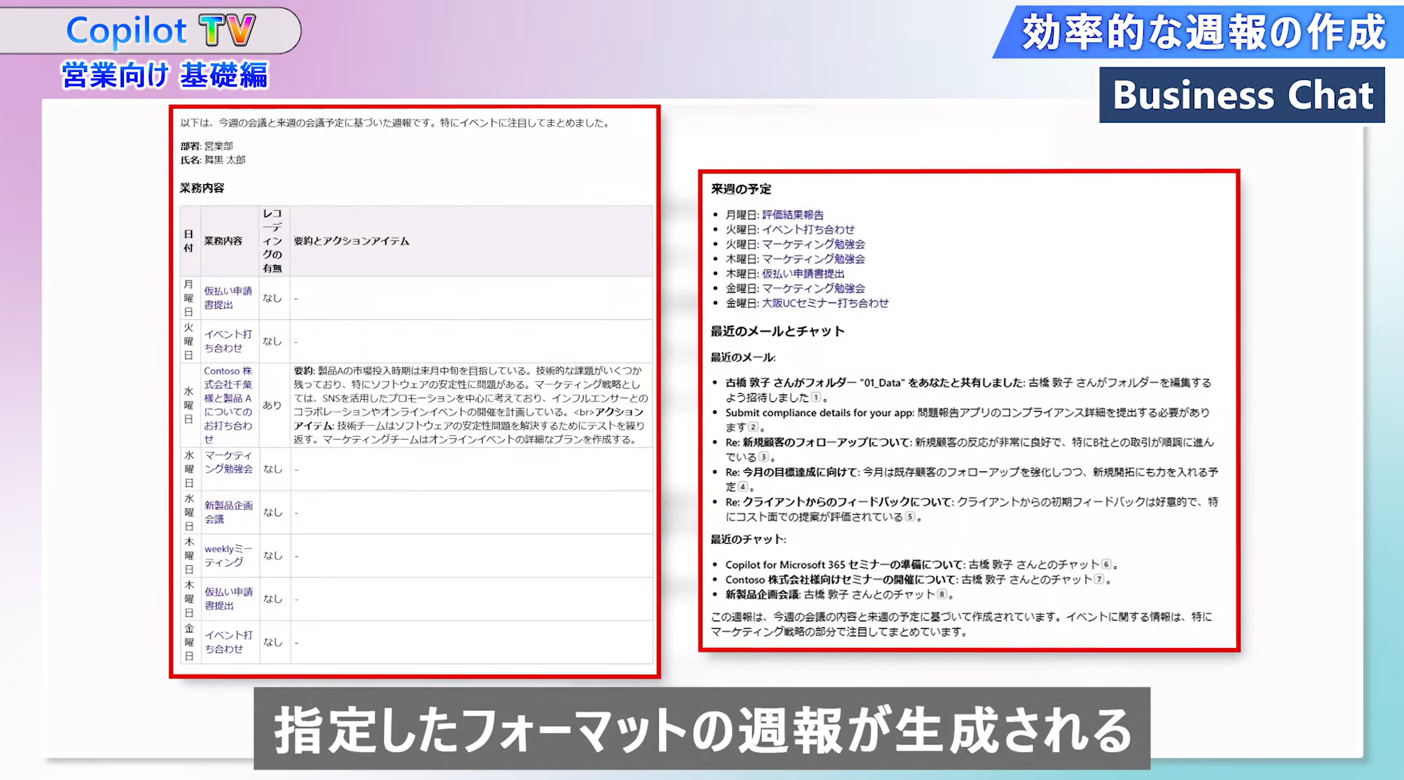
Task: Open next week's 木曜日 マーケティング勉強会 link
Action: click(x=813, y=259)
